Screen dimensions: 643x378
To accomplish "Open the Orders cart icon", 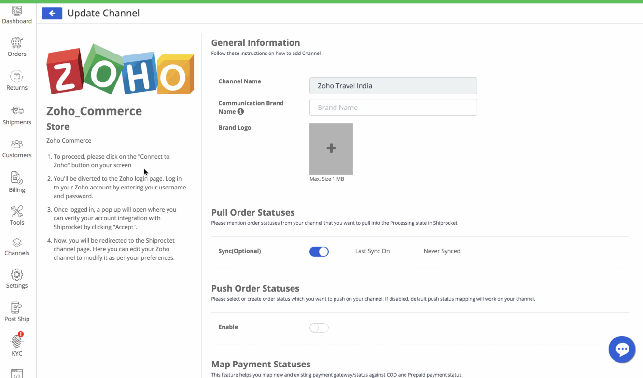I will pos(17,43).
